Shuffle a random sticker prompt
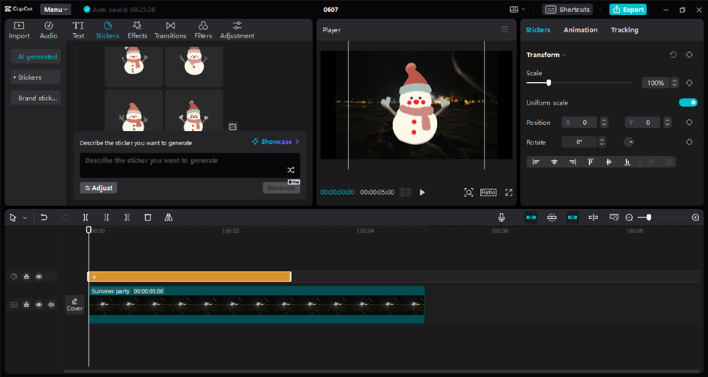Image resolution: width=708 pixels, height=377 pixels. click(290, 170)
